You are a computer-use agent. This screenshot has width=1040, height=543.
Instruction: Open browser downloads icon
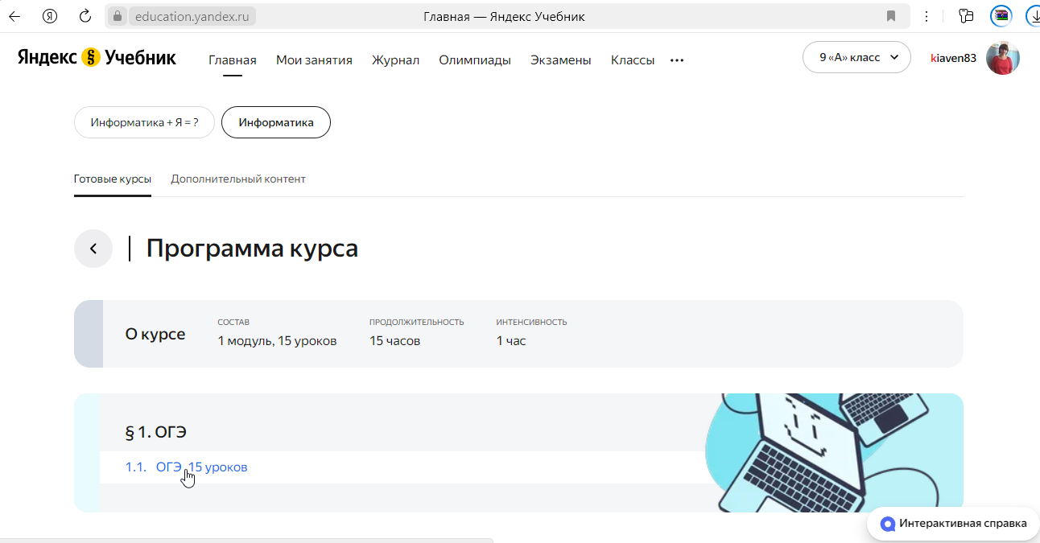[x=1032, y=16]
